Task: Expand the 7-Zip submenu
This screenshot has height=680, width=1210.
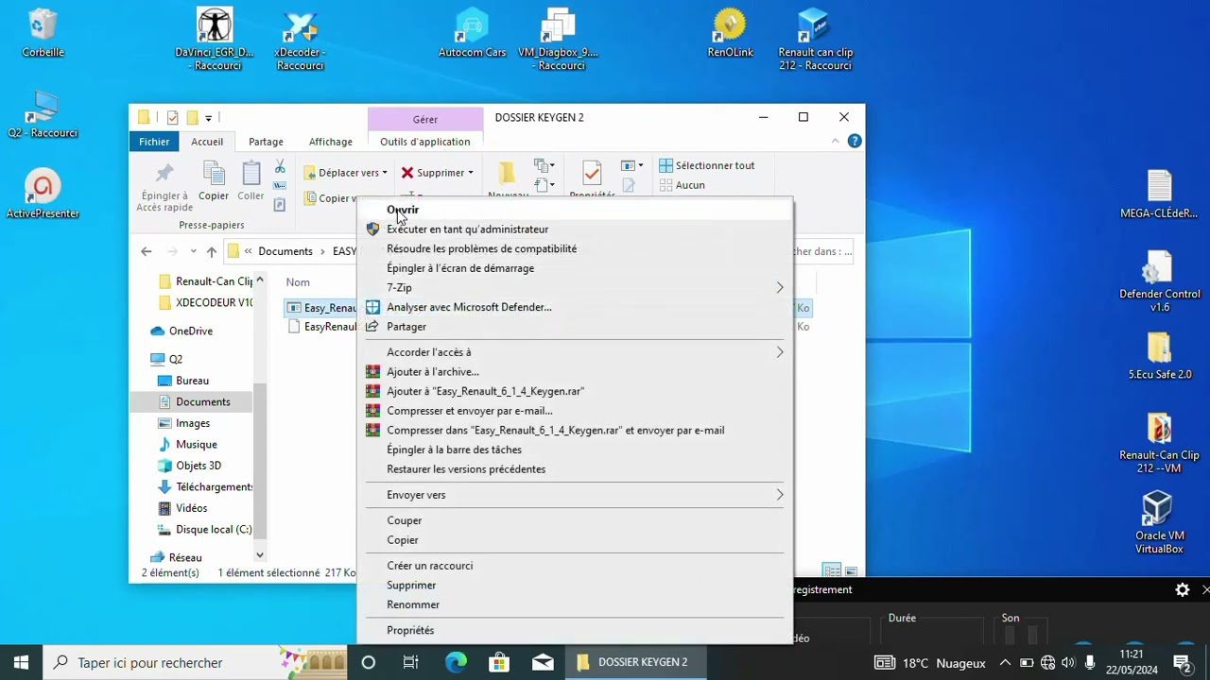Action: 780,287
